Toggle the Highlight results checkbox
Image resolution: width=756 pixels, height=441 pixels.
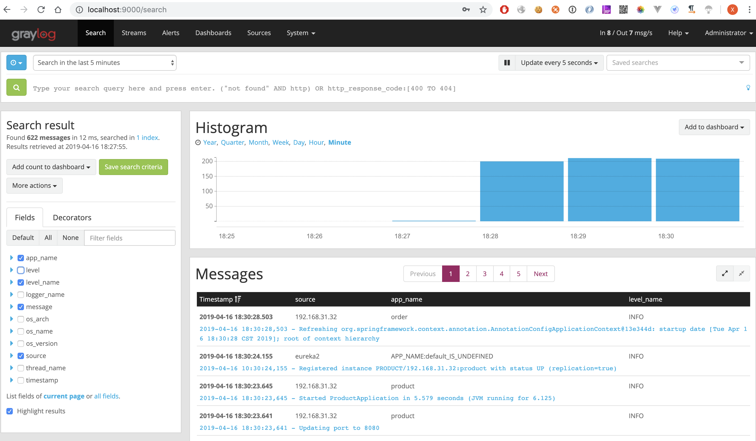pos(10,411)
